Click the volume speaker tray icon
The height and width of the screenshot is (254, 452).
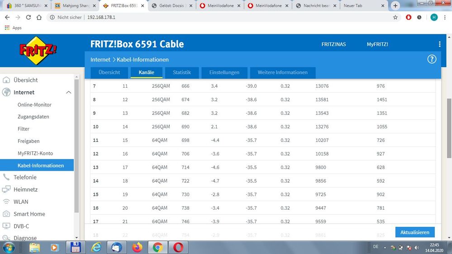coord(417,247)
